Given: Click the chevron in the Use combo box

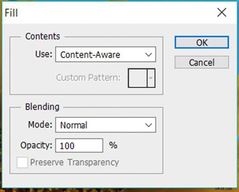Looking at the screenshot, I should 148,55.
